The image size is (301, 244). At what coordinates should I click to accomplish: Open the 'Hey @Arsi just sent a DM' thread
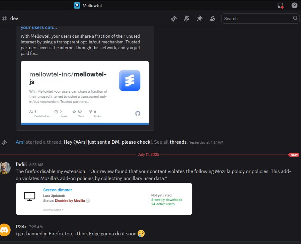tap(108, 142)
